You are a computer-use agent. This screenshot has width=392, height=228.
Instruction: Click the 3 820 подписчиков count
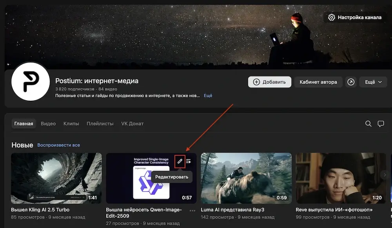tap(75, 89)
